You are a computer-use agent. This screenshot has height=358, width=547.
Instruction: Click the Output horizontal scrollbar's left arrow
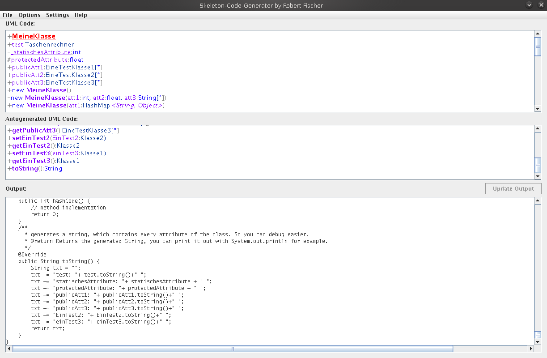pos(9,349)
